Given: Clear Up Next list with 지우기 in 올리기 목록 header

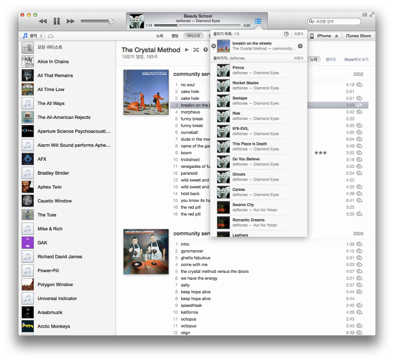Looking at the screenshot, I should (x=298, y=34).
